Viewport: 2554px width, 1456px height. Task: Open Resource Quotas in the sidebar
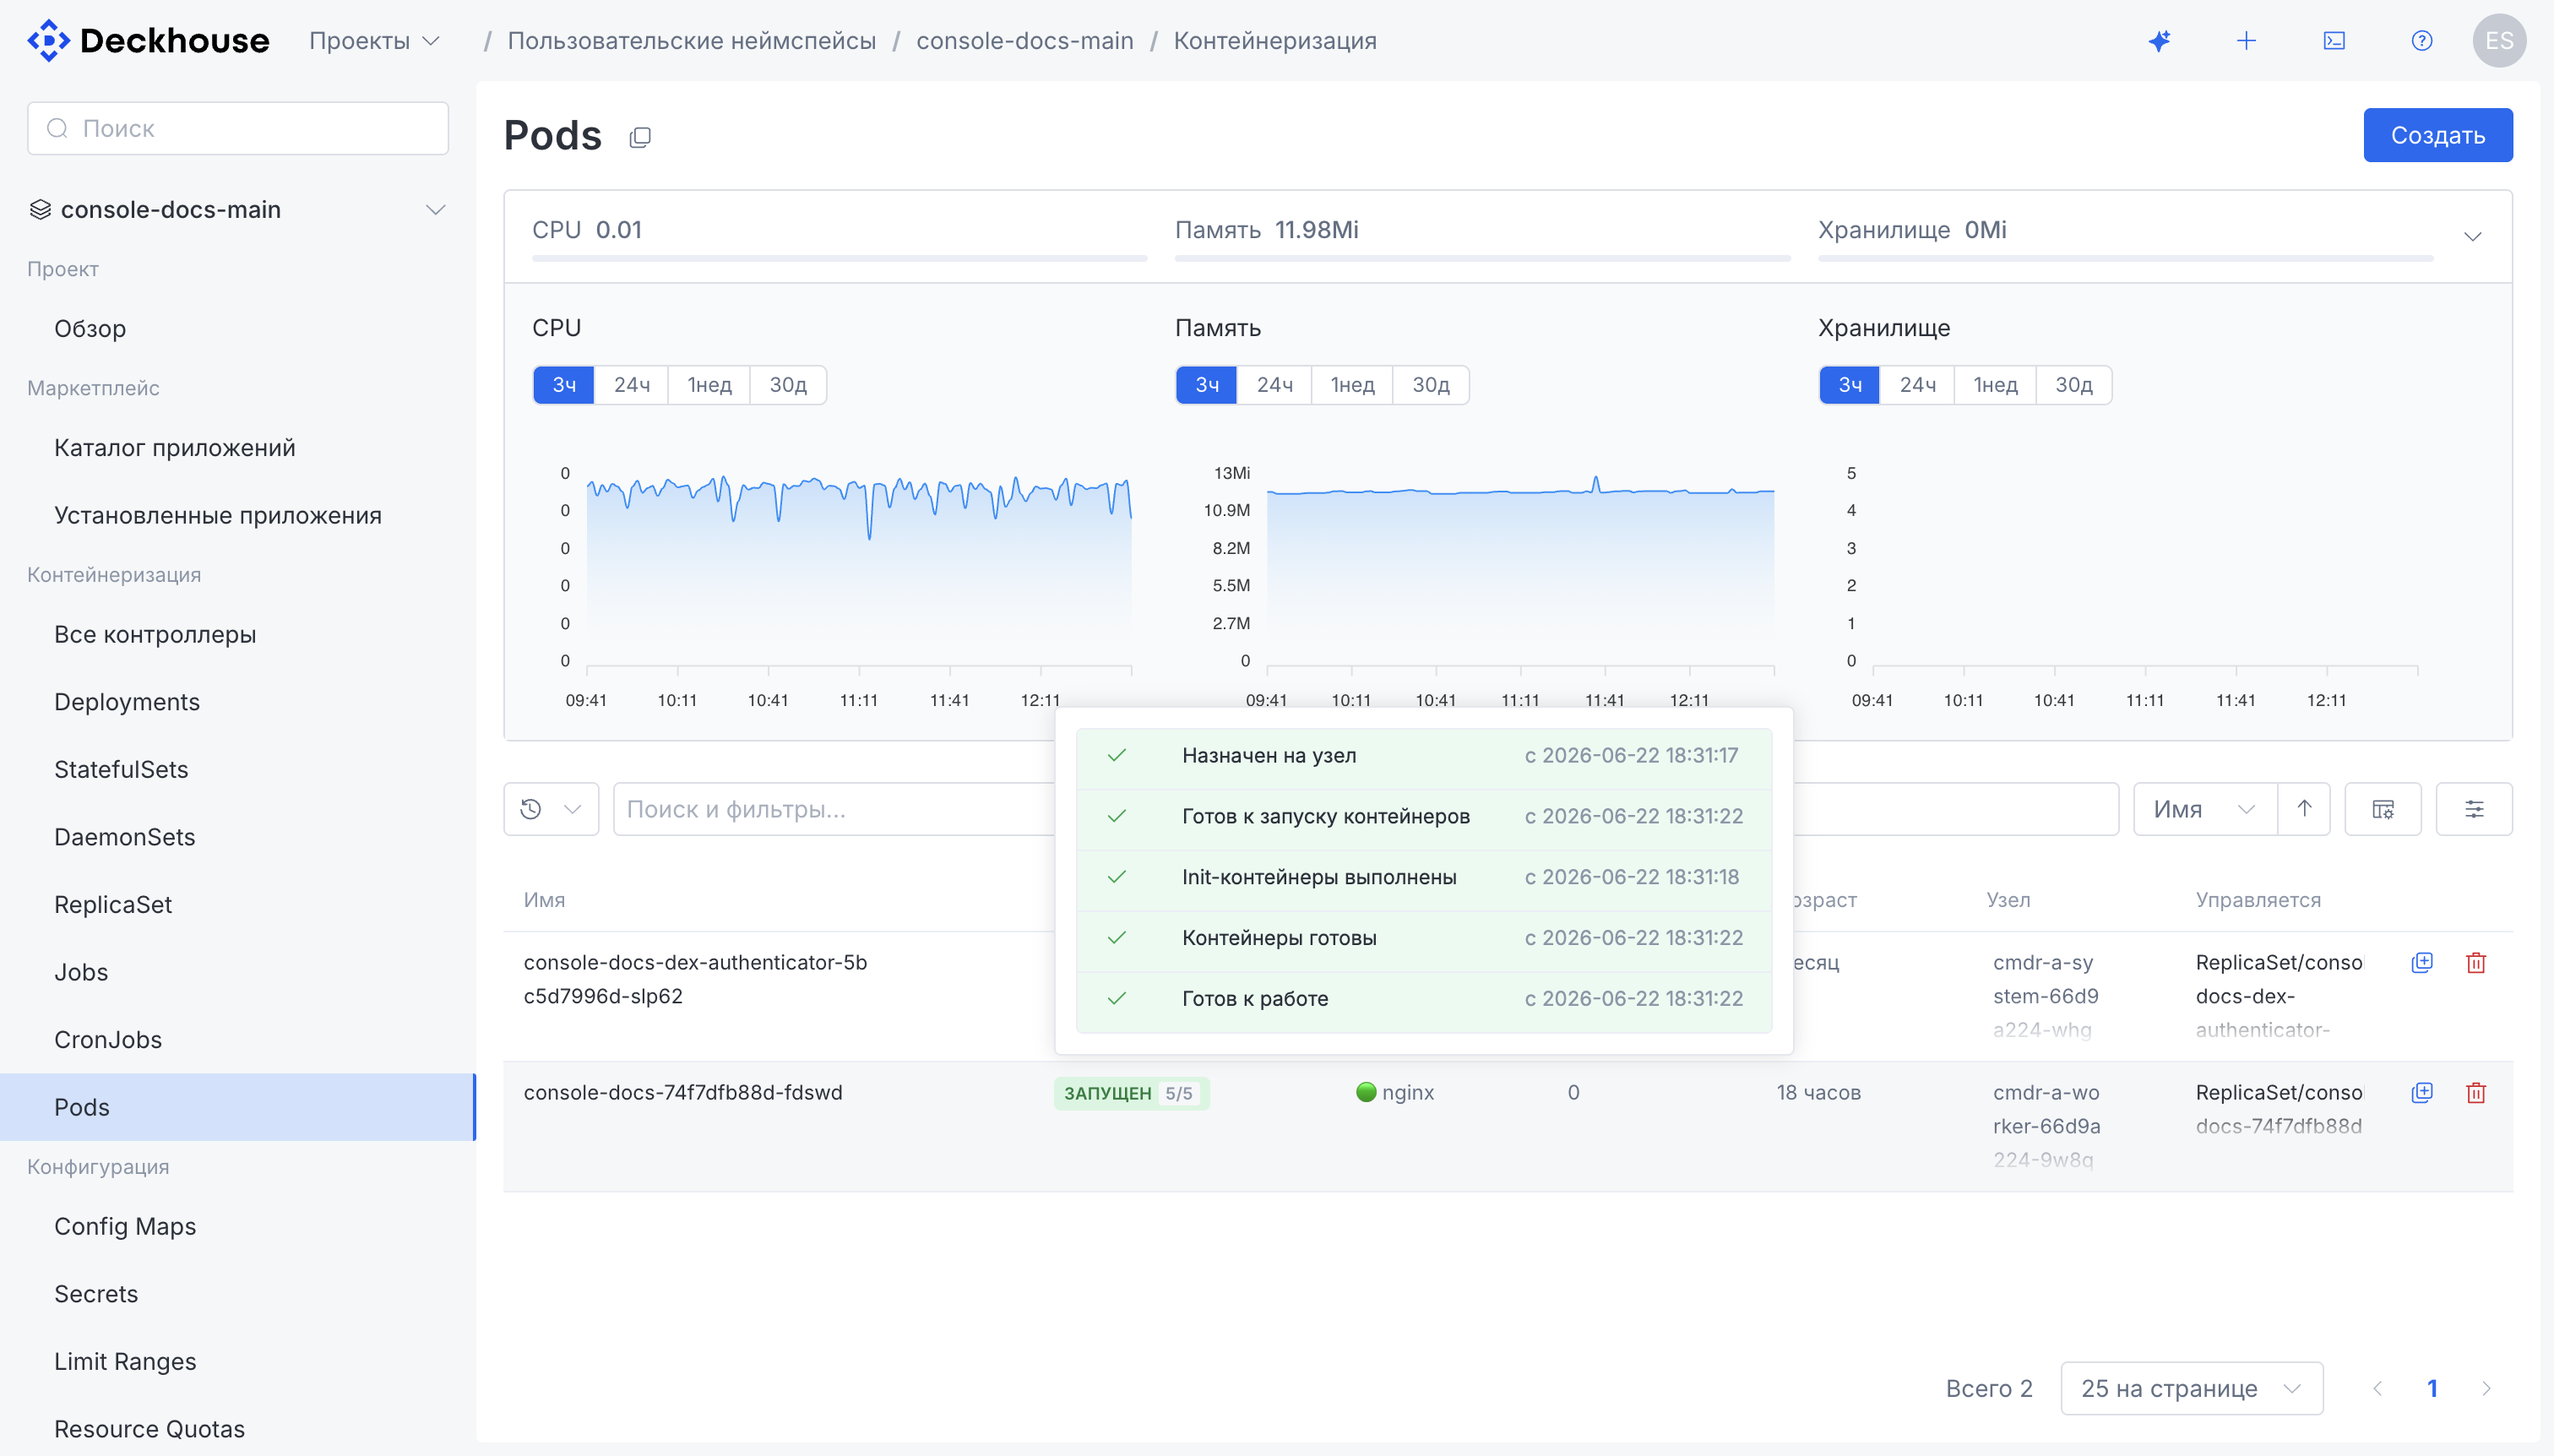(149, 1428)
